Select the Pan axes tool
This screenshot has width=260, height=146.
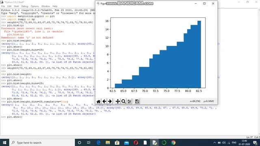pyautogui.click(x=117, y=101)
